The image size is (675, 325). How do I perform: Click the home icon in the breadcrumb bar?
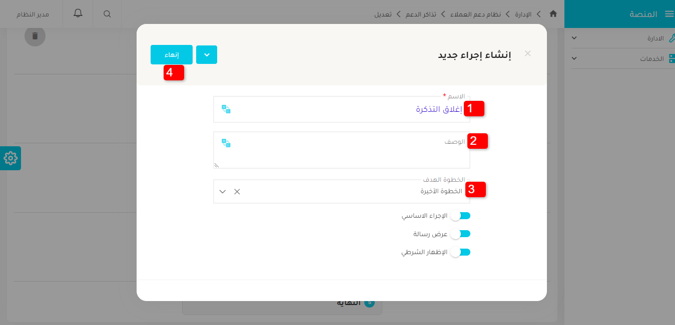553,14
